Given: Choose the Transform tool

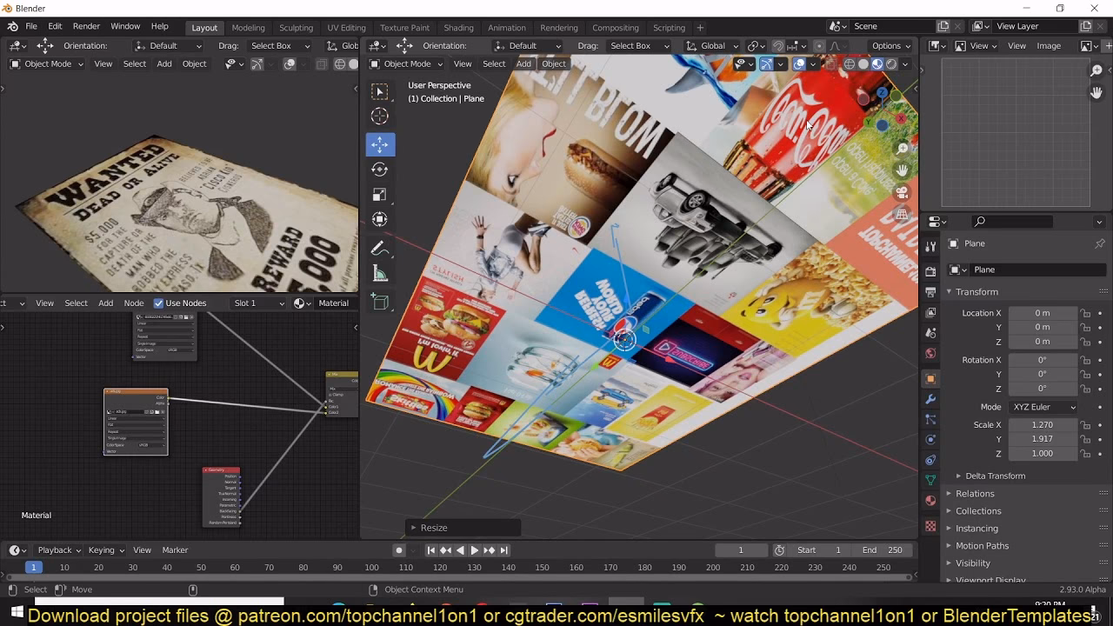Looking at the screenshot, I should [x=380, y=220].
